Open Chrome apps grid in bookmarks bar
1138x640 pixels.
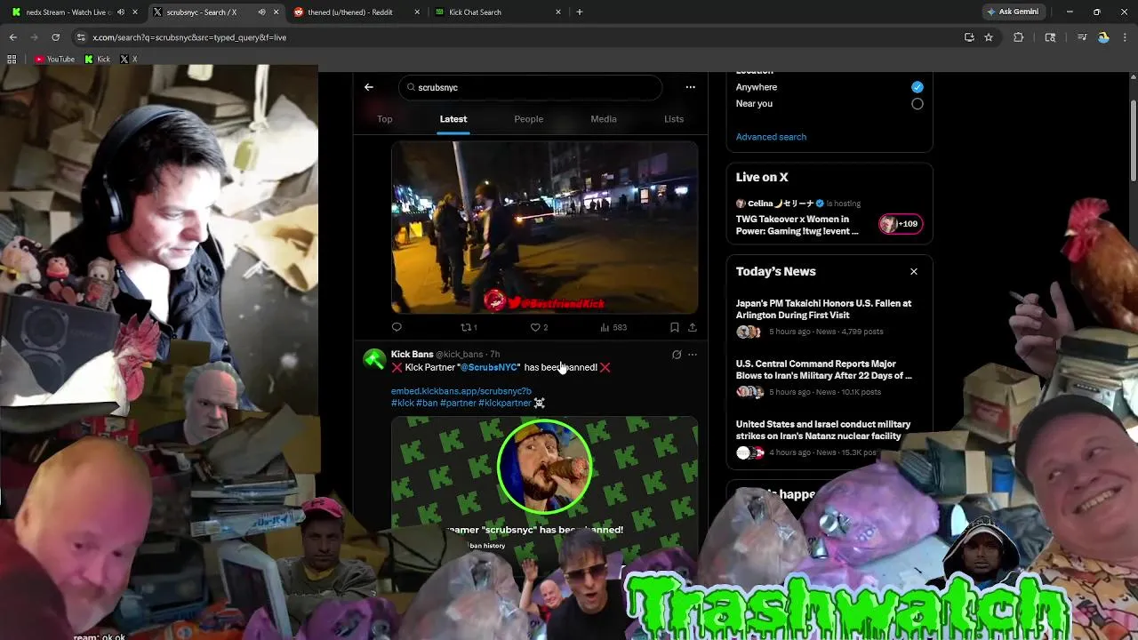tap(12, 59)
